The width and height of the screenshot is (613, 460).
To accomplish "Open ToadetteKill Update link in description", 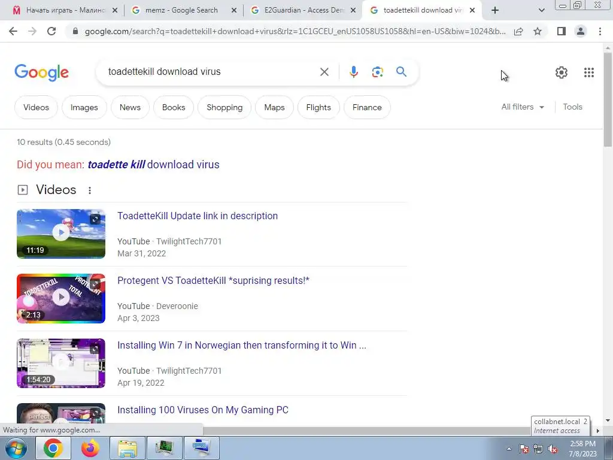I will [198, 216].
